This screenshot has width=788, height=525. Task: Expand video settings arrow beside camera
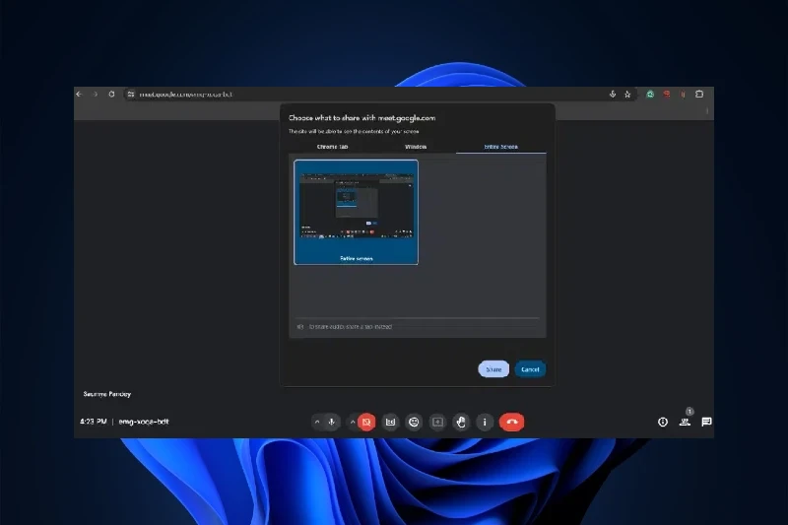[x=353, y=422]
